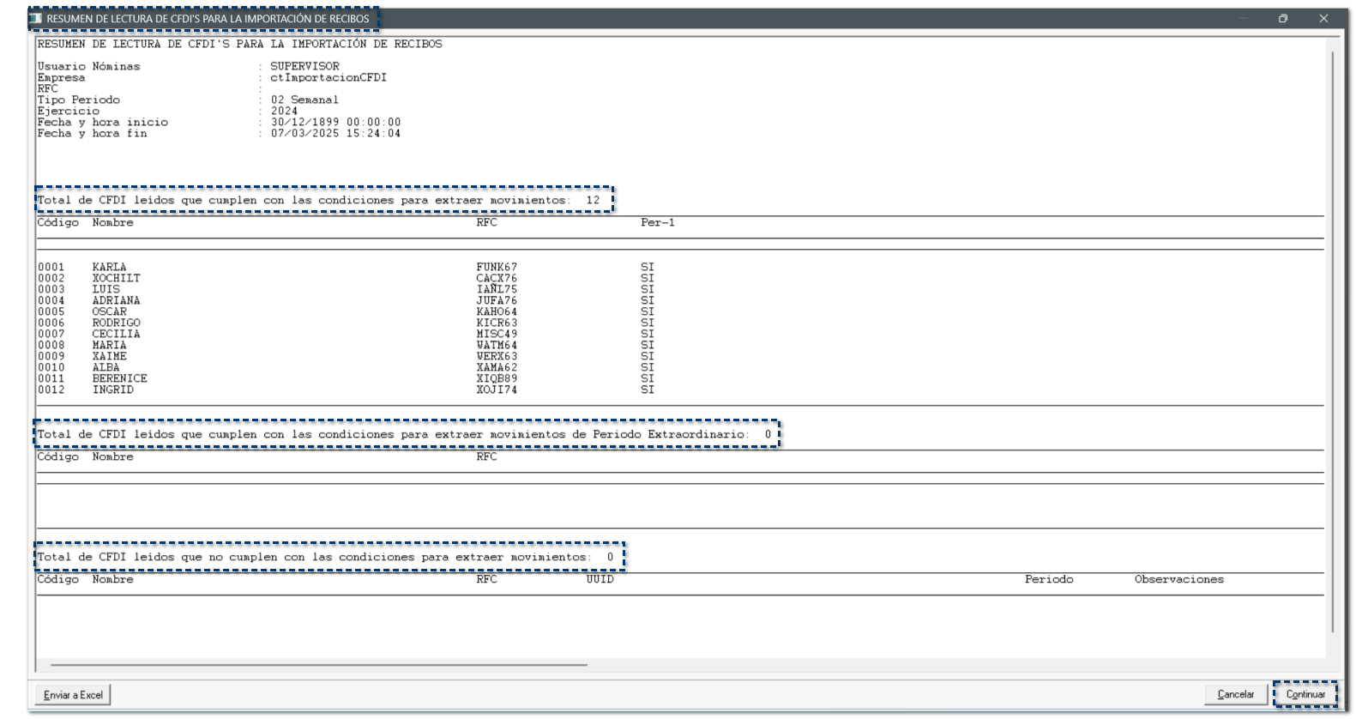The image size is (1356, 719).
Task: Click the Ejercicio value 2024
Action: tap(284, 111)
